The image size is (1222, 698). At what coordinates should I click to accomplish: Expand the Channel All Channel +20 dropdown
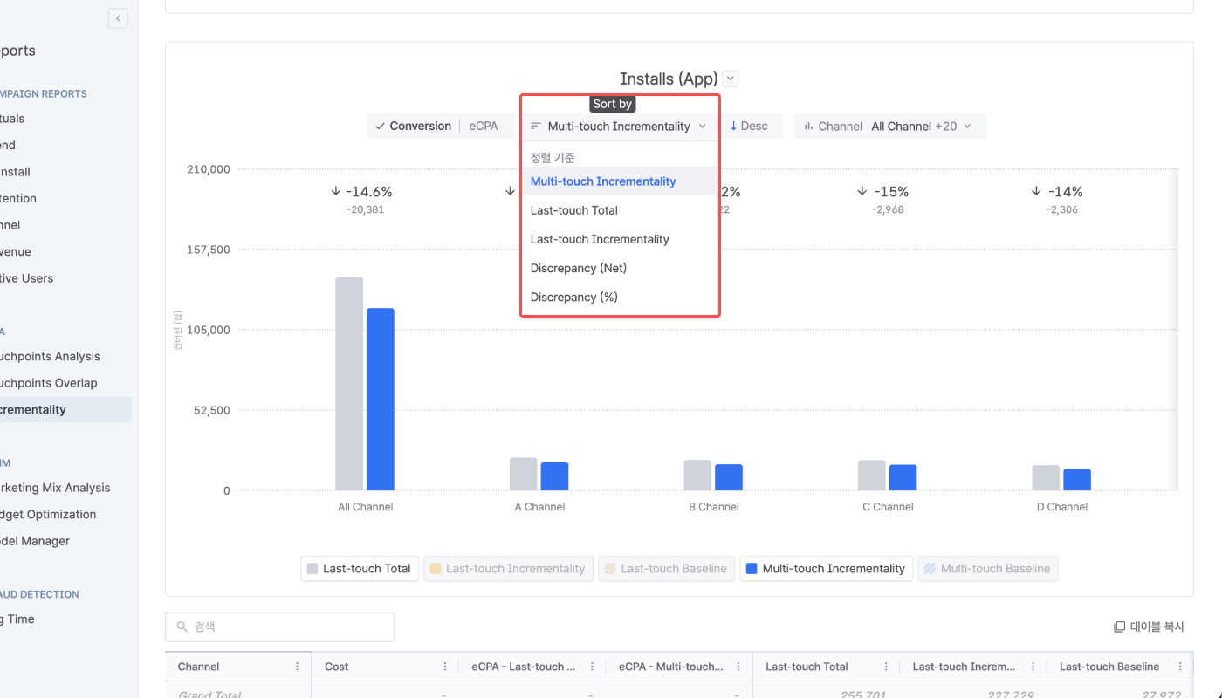point(890,126)
